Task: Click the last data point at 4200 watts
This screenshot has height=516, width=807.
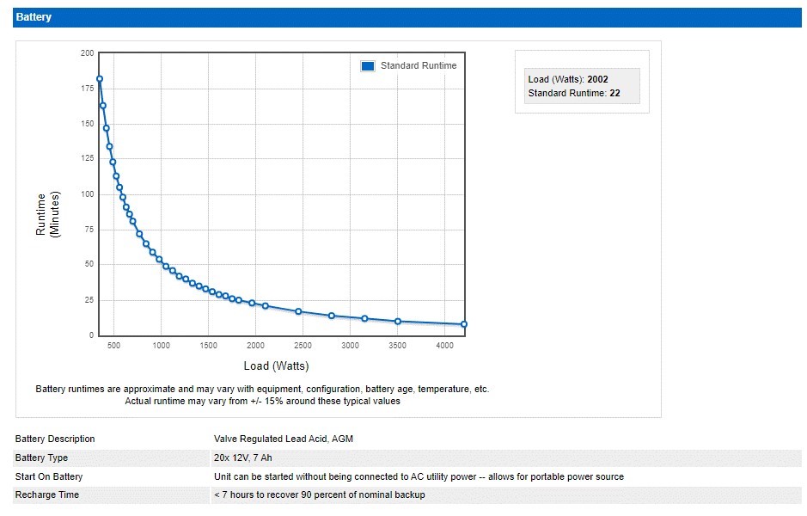Action: pyautogui.click(x=464, y=324)
